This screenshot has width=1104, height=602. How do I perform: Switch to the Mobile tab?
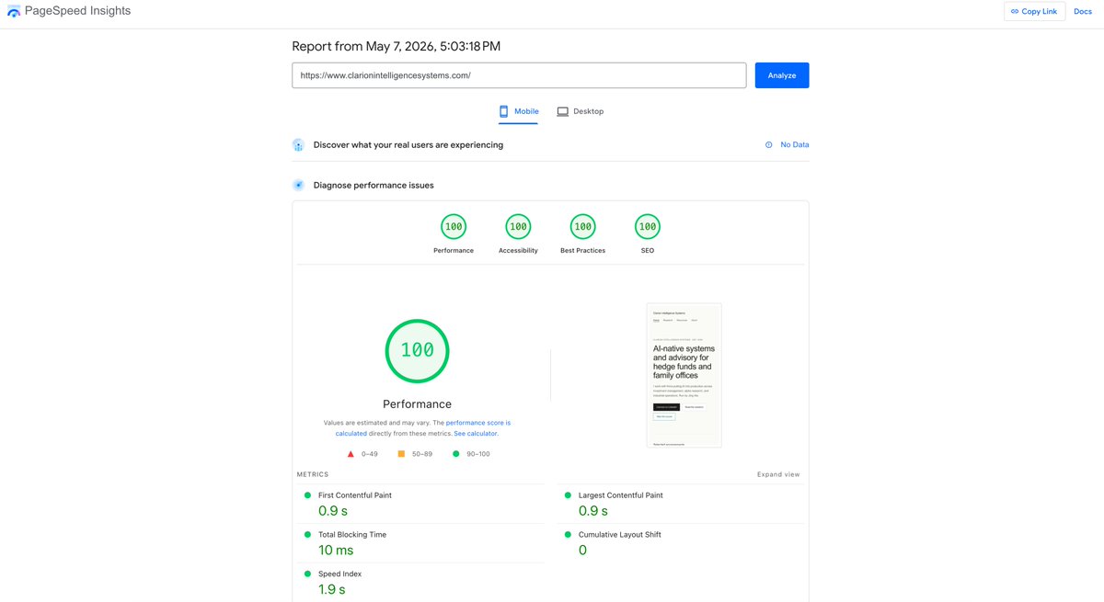(518, 112)
